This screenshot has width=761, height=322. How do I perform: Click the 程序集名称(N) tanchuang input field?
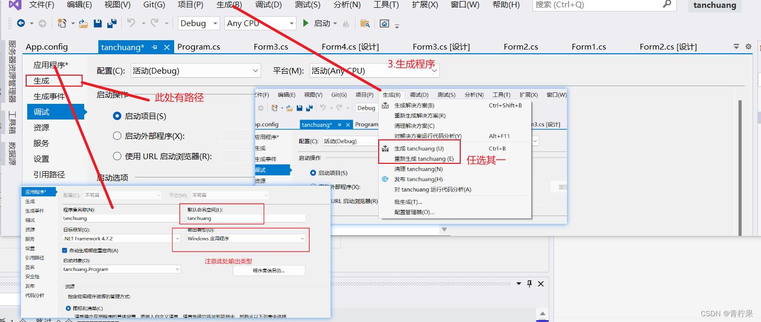click(x=121, y=218)
